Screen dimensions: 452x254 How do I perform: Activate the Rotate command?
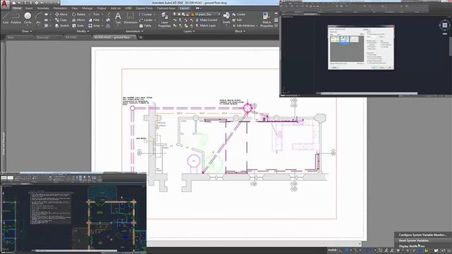click(x=78, y=14)
